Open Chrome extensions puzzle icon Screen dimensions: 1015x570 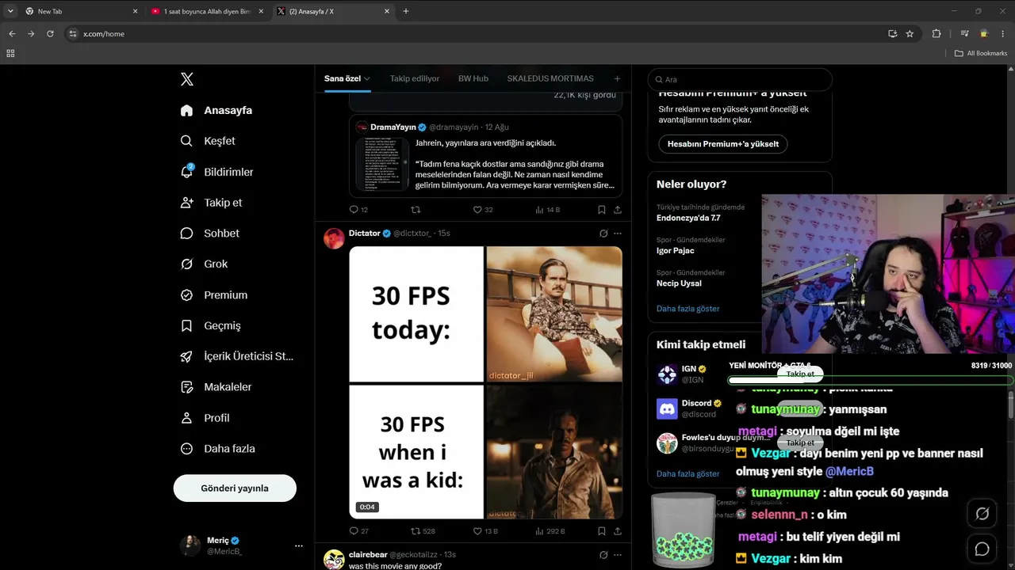point(936,33)
